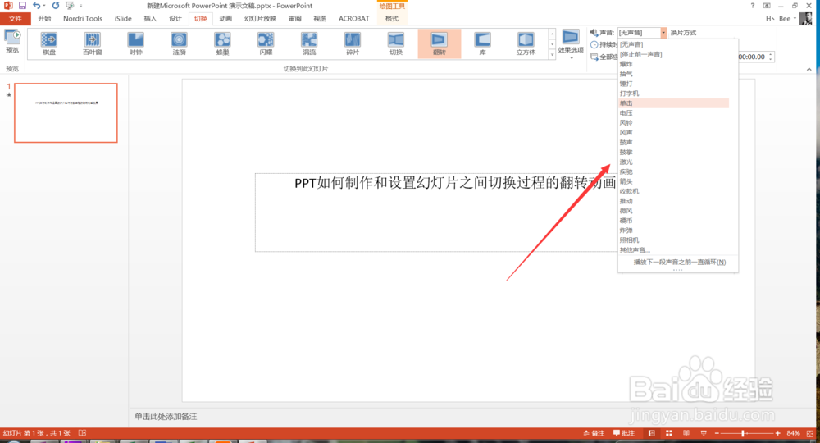Toggle 播放下一段声音之前一直循环 option
This screenshot has width=820, height=443.
tap(679, 262)
